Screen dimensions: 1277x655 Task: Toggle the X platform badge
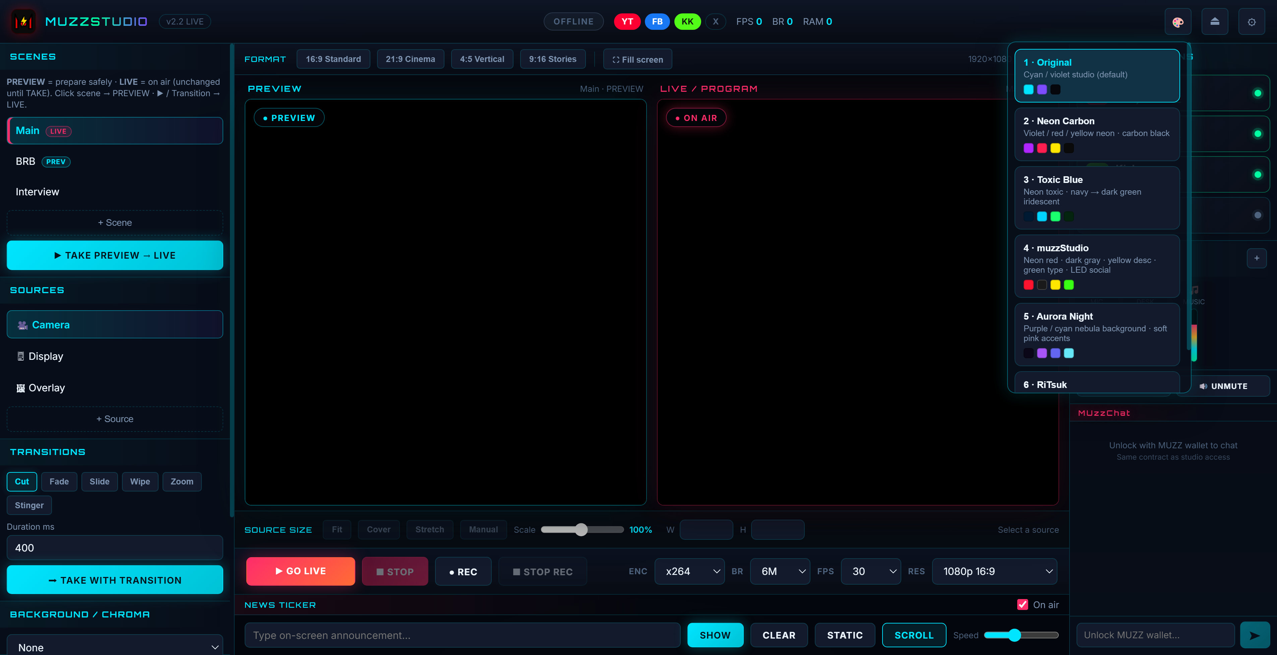(715, 22)
